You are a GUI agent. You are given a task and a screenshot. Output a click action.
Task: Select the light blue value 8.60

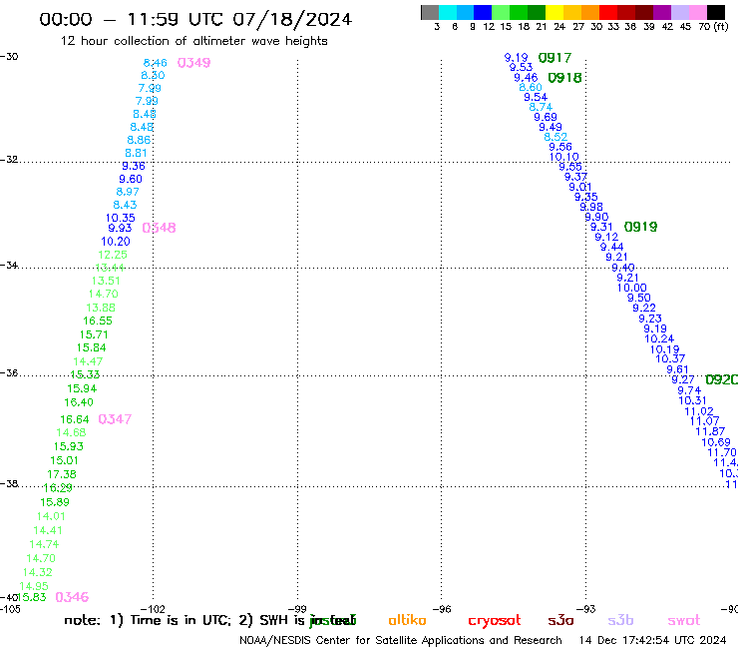[x=531, y=87]
